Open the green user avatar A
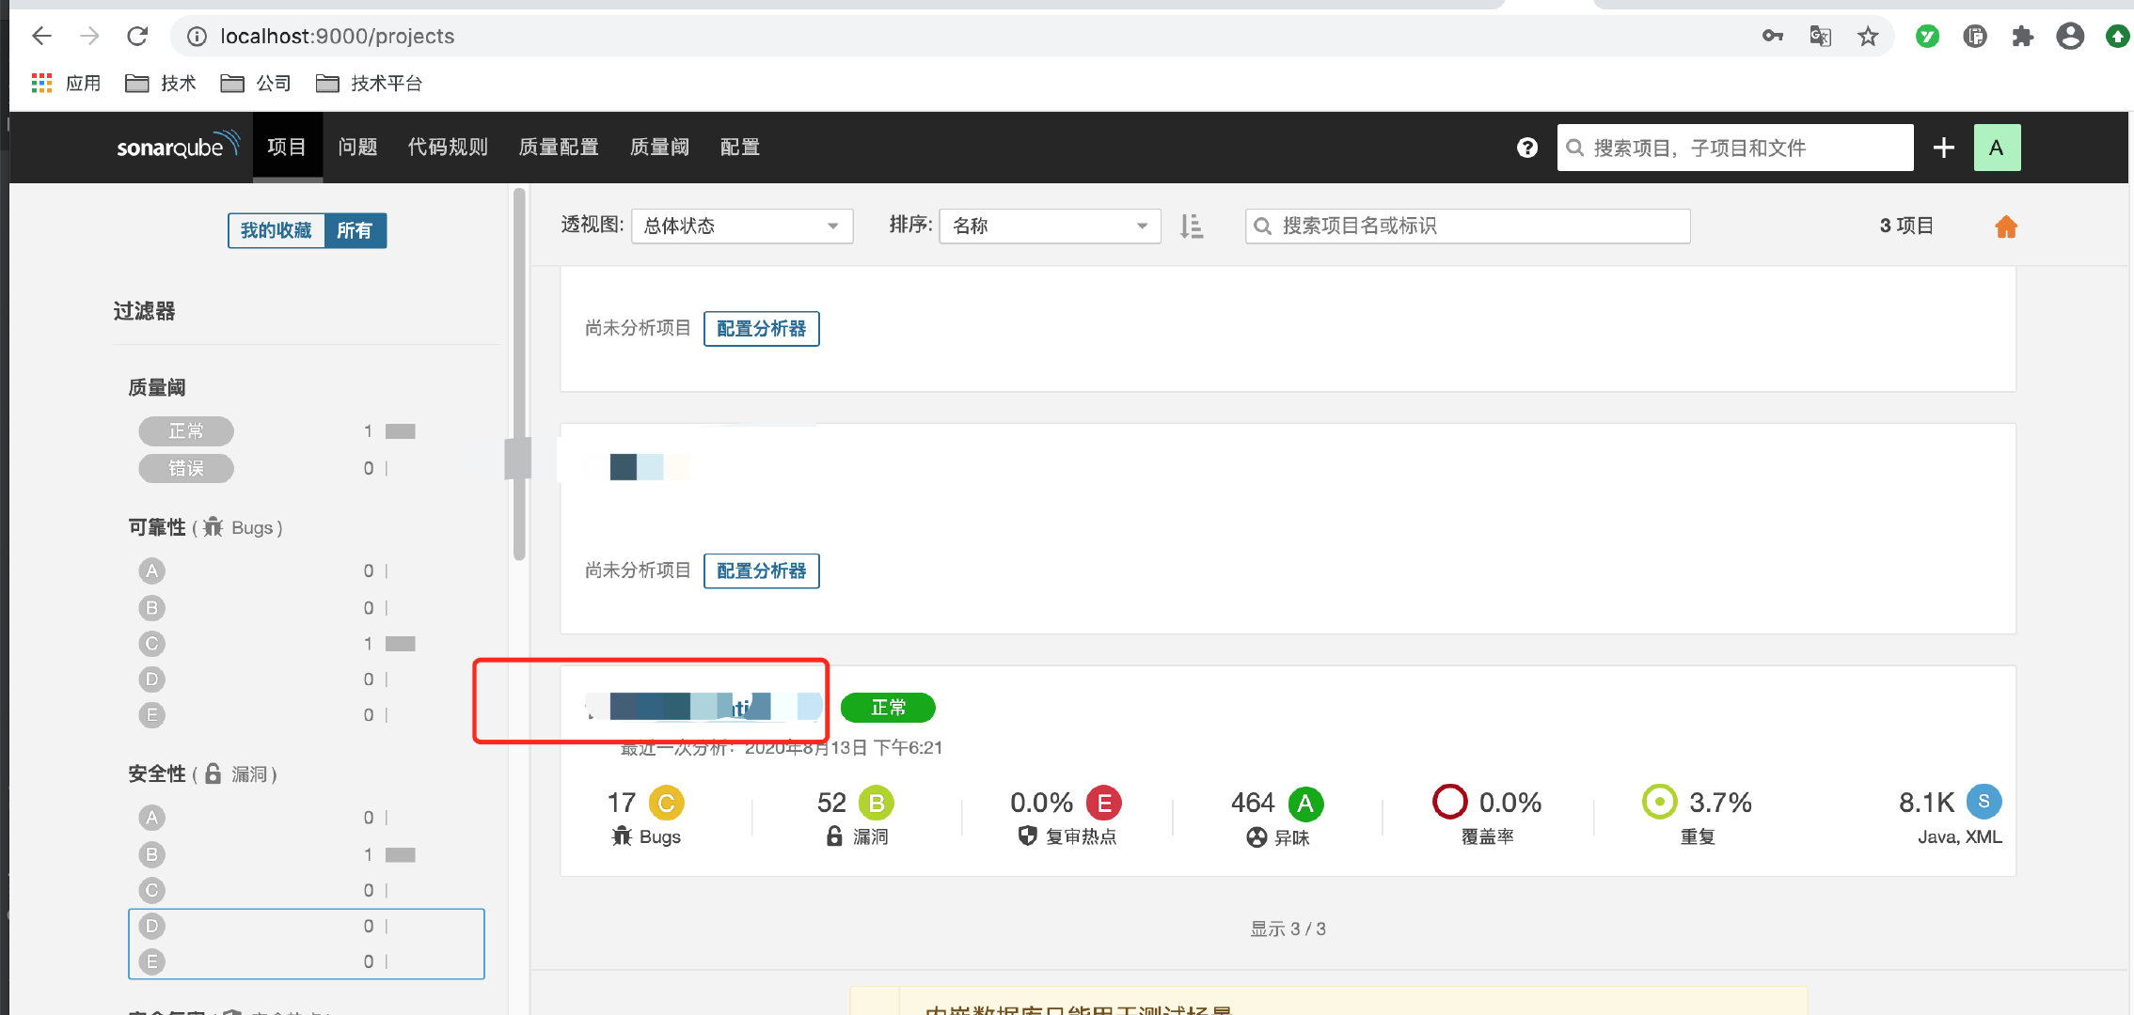Image resolution: width=2134 pixels, height=1015 pixels. [1996, 148]
